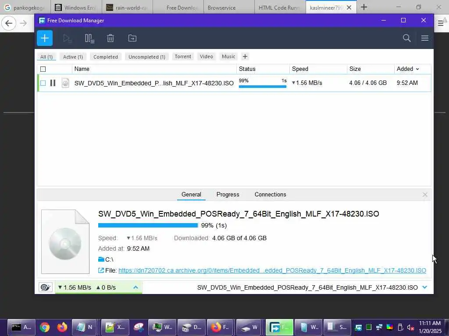The height and width of the screenshot is (336, 449).
Task: Show the All (1) downloads filter
Action: (x=46, y=57)
